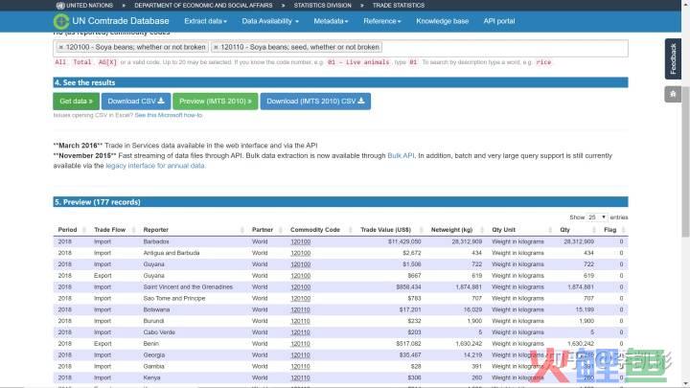Open commodity code 120100 in Barbados row

(x=301, y=241)
